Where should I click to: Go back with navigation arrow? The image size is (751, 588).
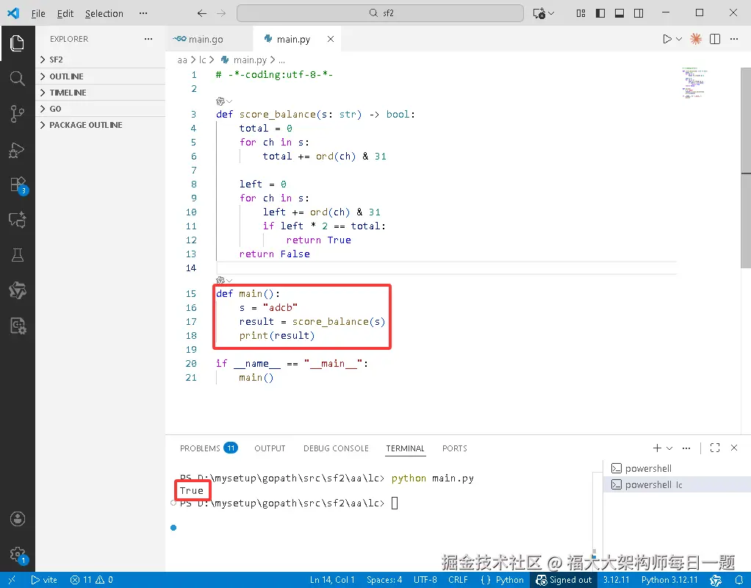(201, 13)
